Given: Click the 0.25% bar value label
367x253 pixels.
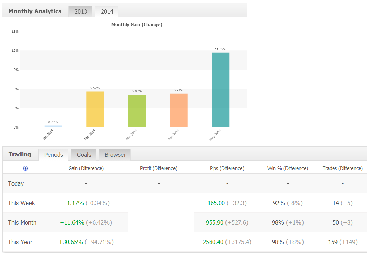Looking at the screenshot, I should point(53,122).
